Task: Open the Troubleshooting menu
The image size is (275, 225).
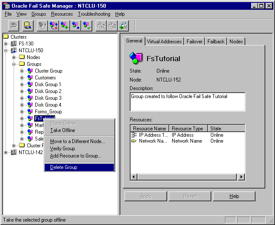Action: (x=94, y=14)
